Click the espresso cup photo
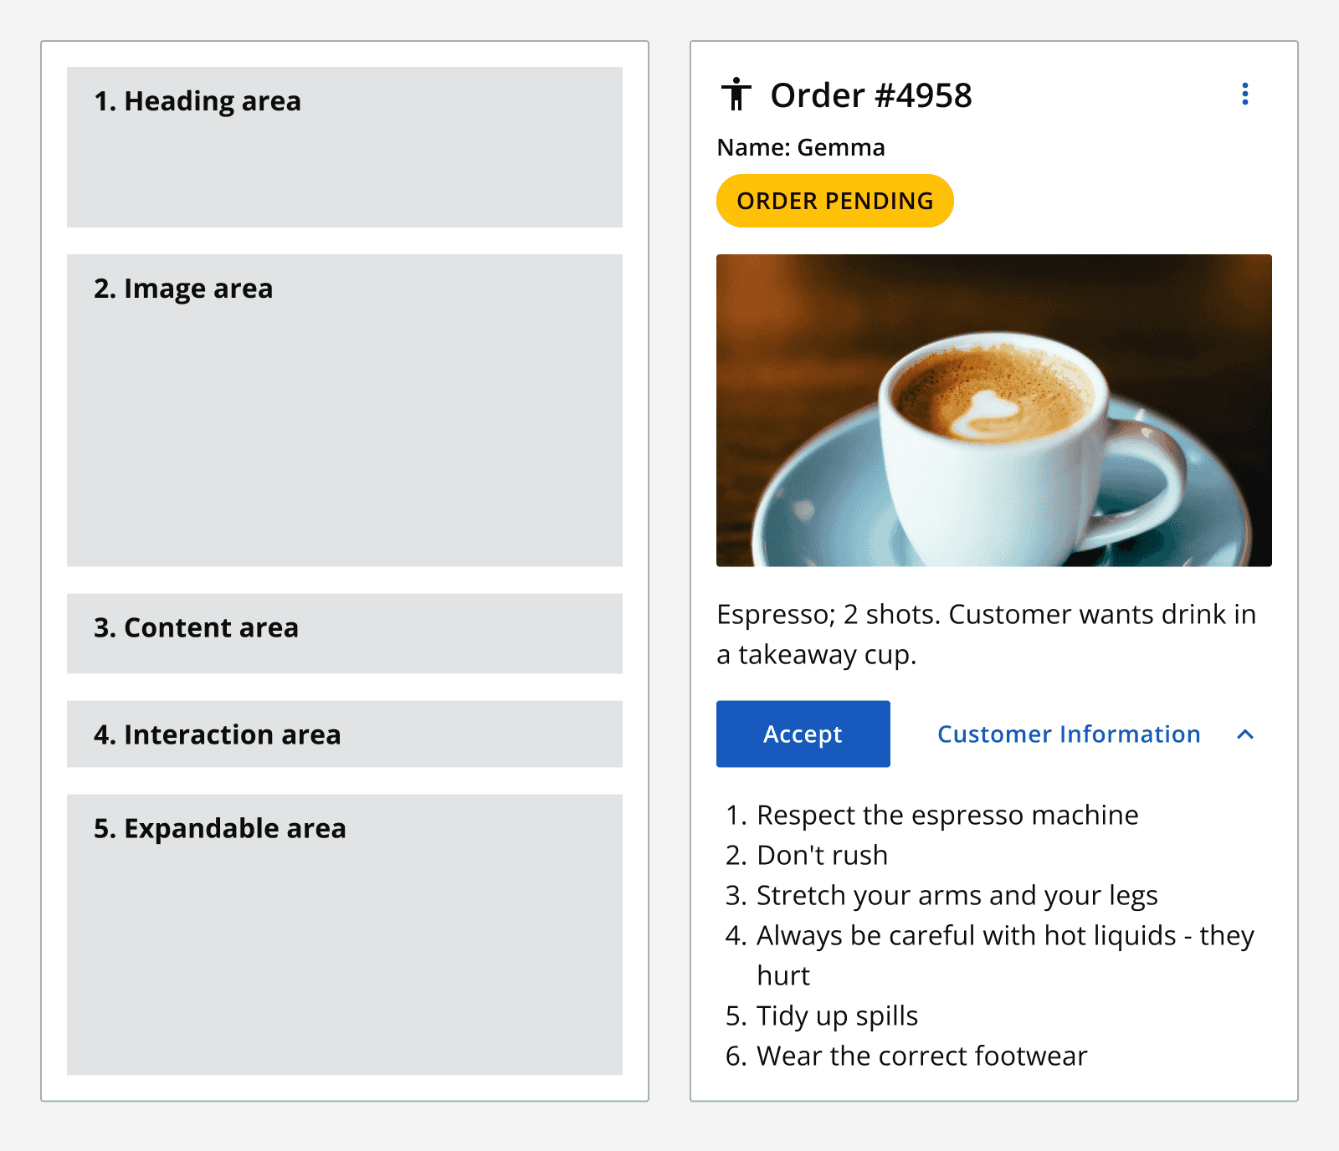 point(993,410)
